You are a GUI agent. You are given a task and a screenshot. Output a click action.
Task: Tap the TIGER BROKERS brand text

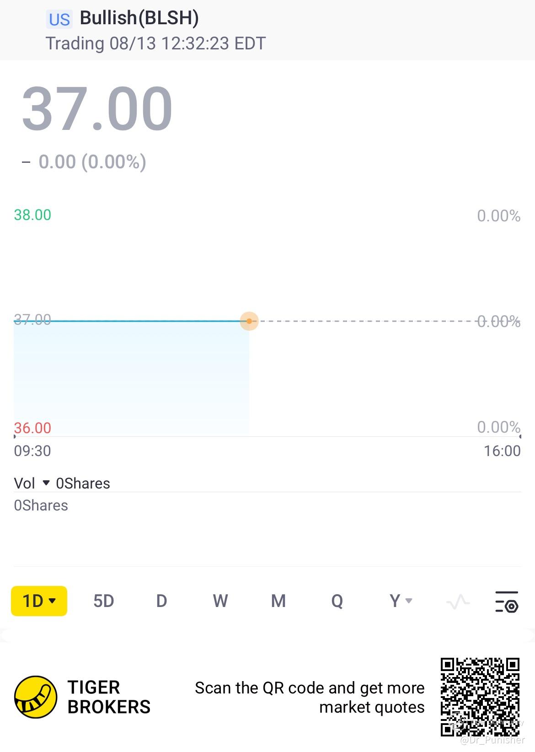click(109, 697)
